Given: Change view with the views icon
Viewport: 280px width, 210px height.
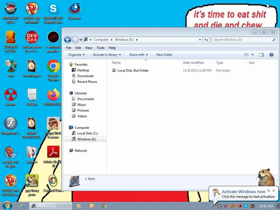Looking at the screenshot, I should click(x=246, y=55).
